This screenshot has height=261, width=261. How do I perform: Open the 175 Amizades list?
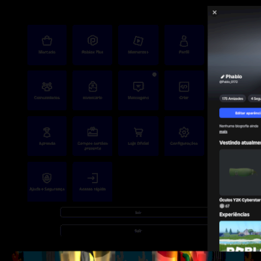pos(232,99)
